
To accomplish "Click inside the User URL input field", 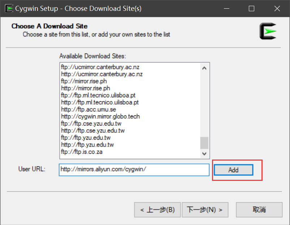I will [134, 170].
